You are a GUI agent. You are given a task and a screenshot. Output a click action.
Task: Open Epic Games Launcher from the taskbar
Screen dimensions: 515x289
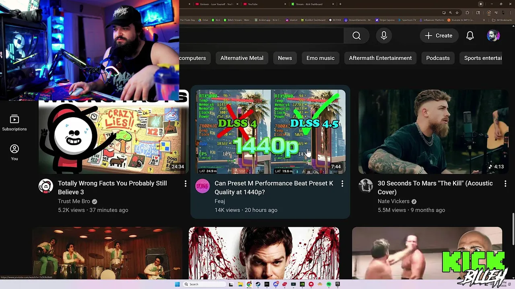click(338, 284)
